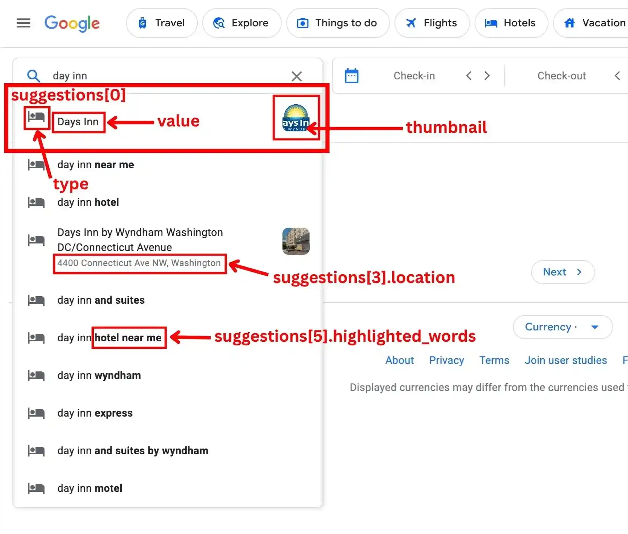Click the Google logo
Screen dimensions: 628x534
(x=72, y=24)
